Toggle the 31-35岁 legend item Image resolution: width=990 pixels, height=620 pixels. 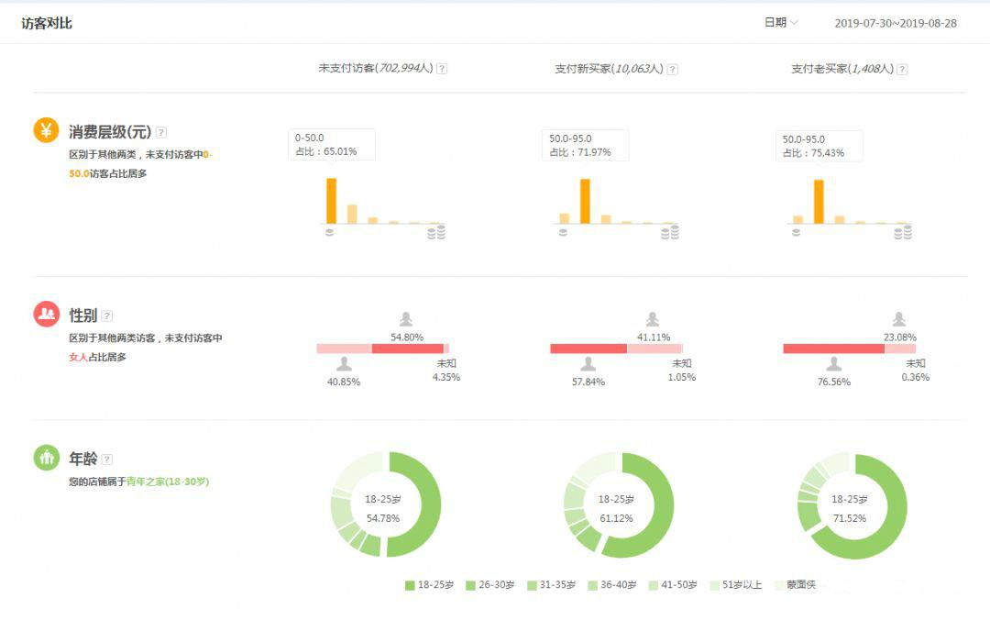551,585
